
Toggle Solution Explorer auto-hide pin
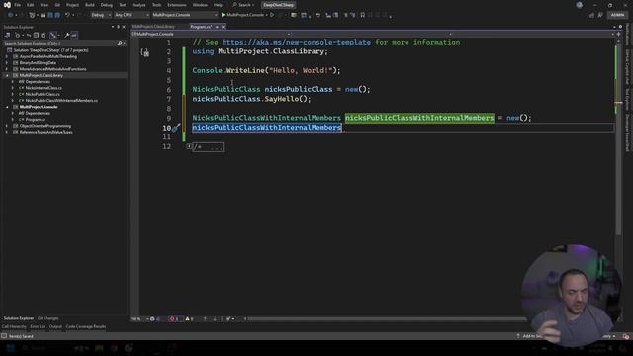118,27
